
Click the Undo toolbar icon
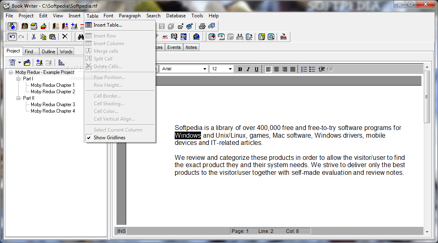coord(12,37)
